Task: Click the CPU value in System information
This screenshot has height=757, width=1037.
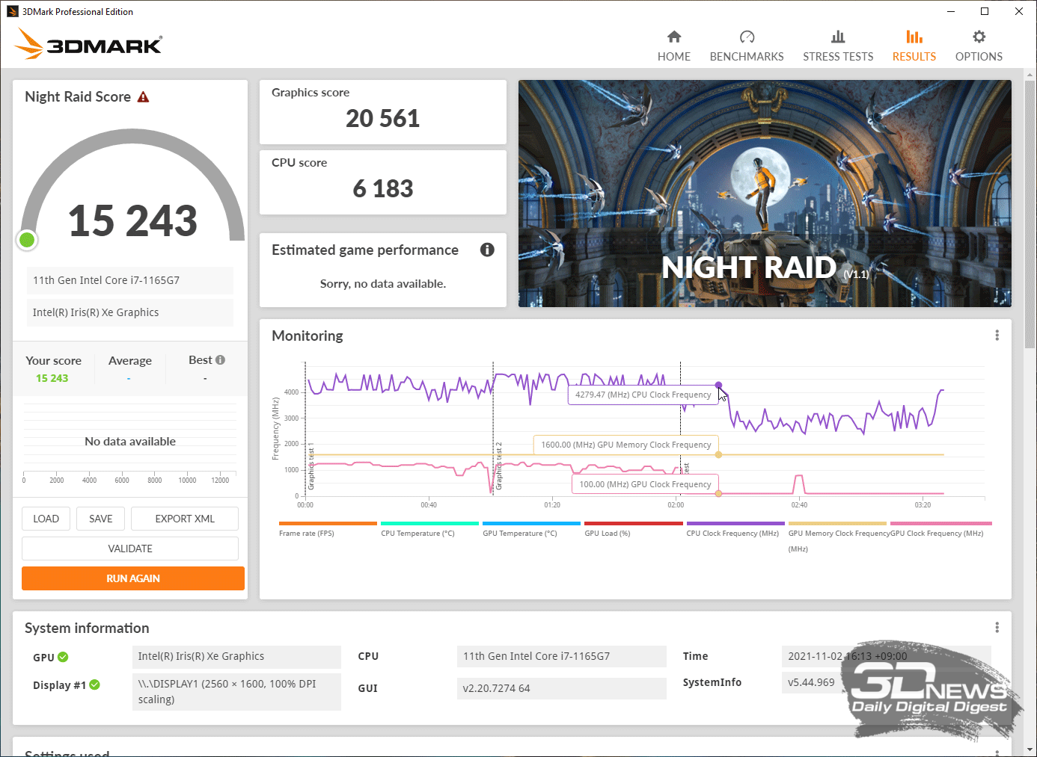Action: coord(561,656)
